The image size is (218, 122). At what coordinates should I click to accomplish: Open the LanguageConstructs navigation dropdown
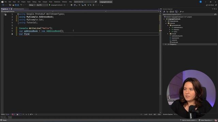pyautogui.click(x=27, y=12)
